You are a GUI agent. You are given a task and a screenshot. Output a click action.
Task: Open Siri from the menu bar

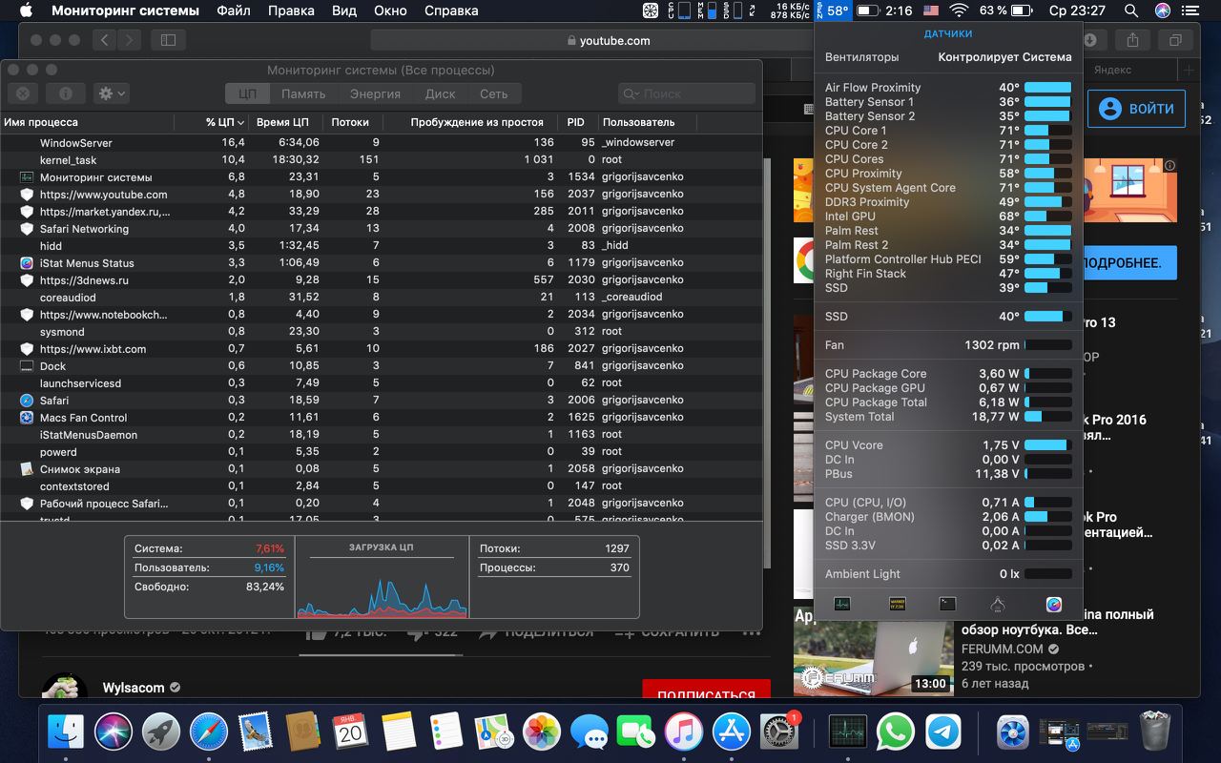tap(1162, 11)
